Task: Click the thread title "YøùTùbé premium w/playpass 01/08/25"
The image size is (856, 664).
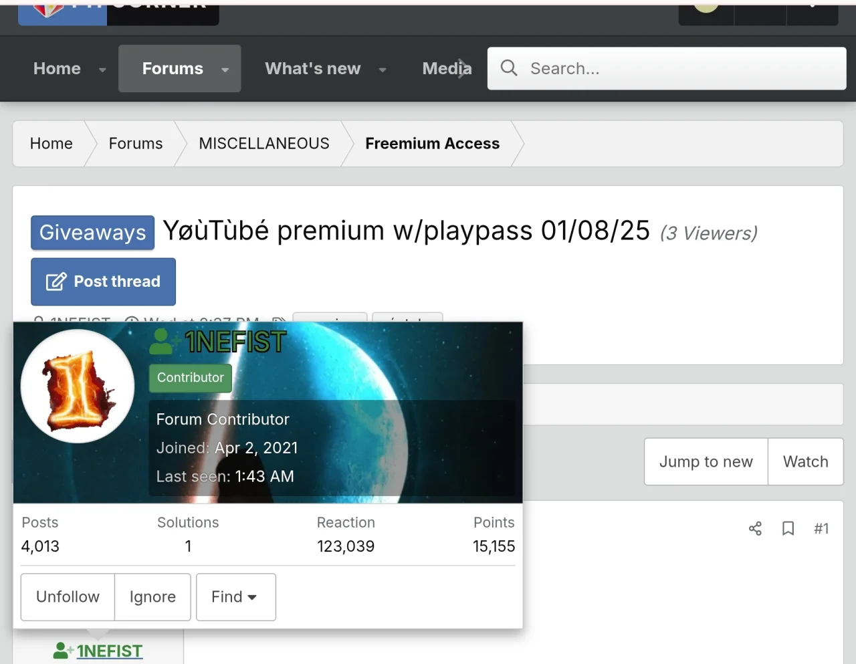Action: coord(407,231)
